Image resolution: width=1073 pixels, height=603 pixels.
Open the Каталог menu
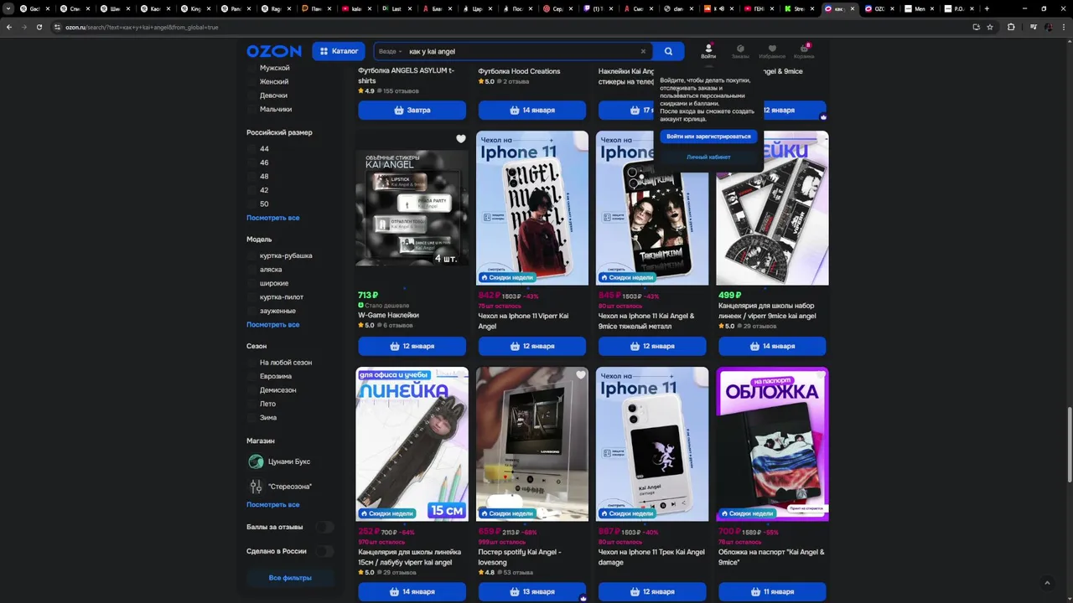click(339, 51)
